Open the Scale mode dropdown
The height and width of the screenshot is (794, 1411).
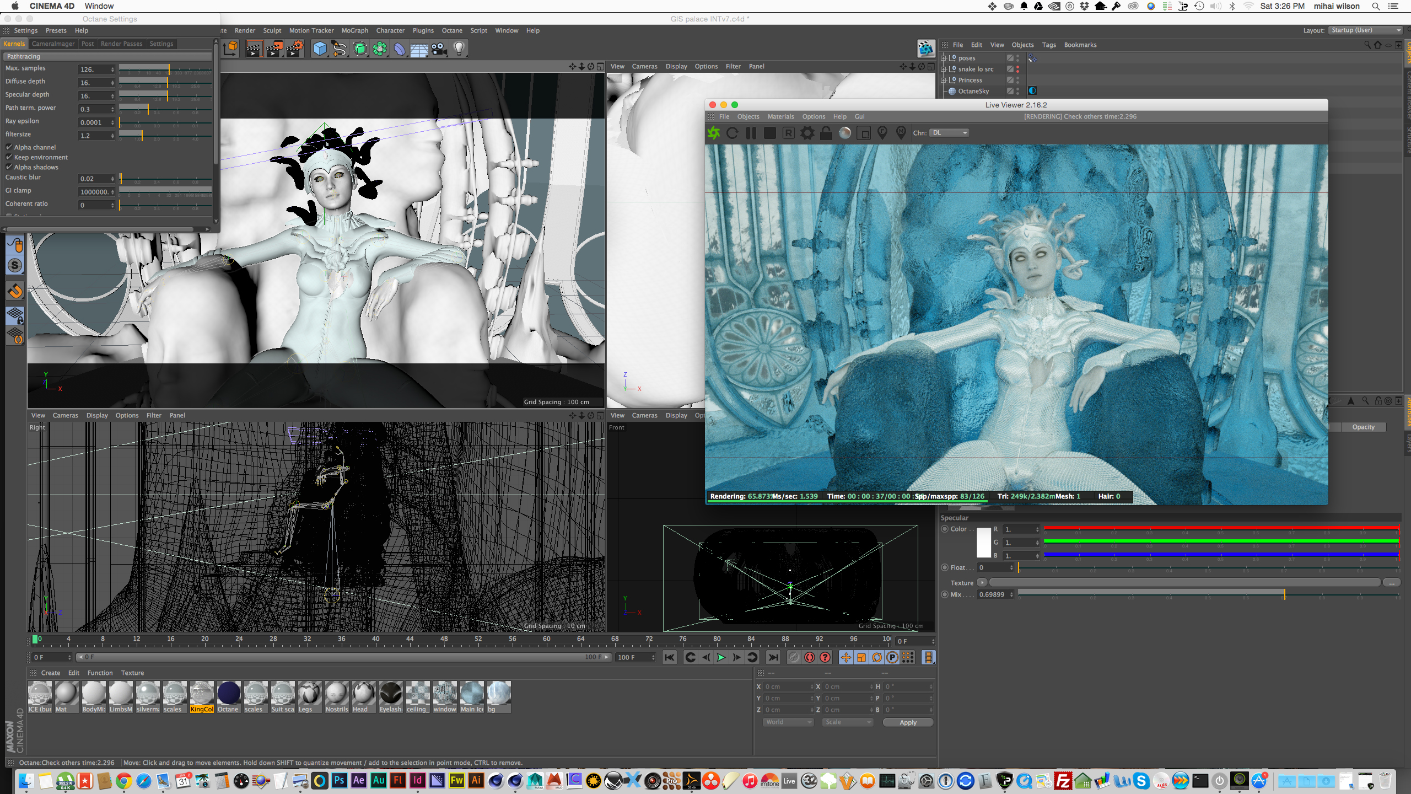[848, 722]
